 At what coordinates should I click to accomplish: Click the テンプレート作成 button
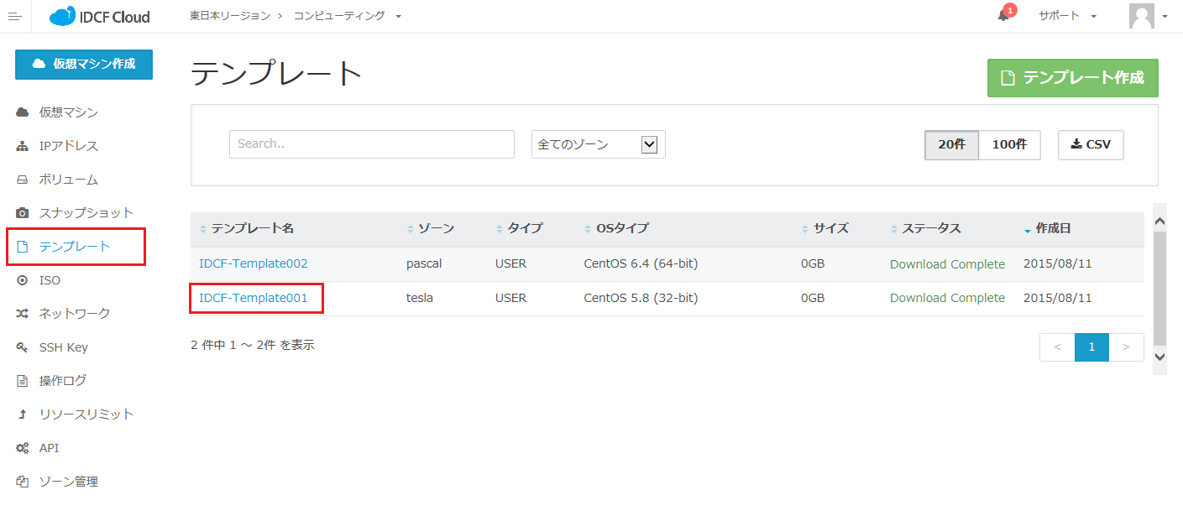tap(1072, 78)
